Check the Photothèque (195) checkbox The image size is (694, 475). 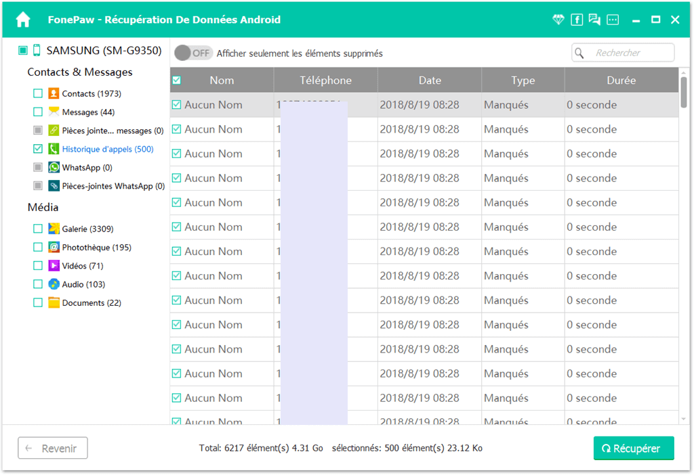(38, 247)
